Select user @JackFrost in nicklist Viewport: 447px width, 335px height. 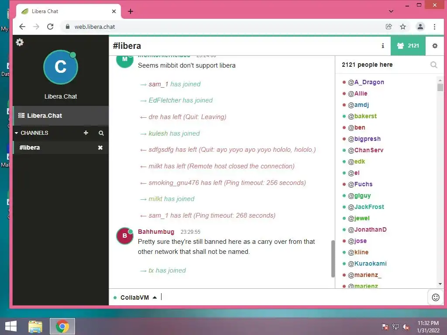point(366,207)
